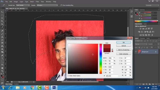Image resolution: width=160 pixels, height=90 pixels.
Task: Open the Mini Bridge panel tab
Action: [9, 84]
